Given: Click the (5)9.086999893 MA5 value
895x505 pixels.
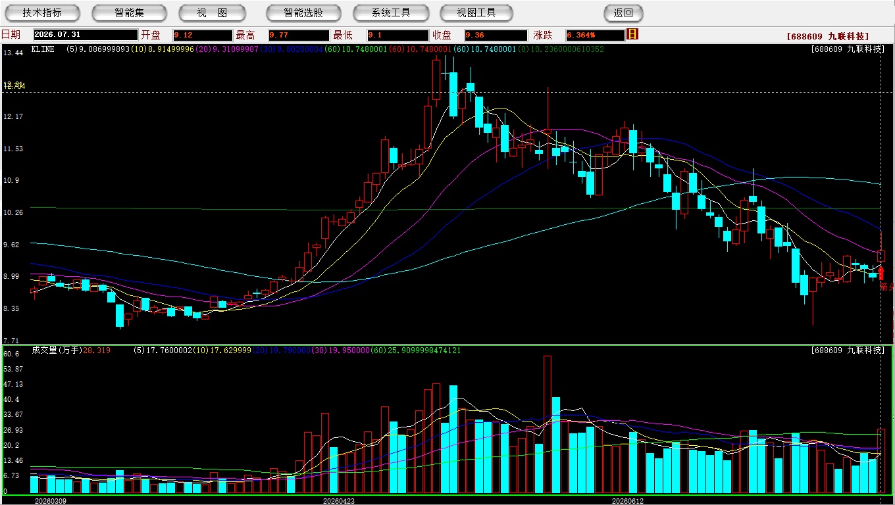Looking at the screenshot, I should click(x=98, y=49).
